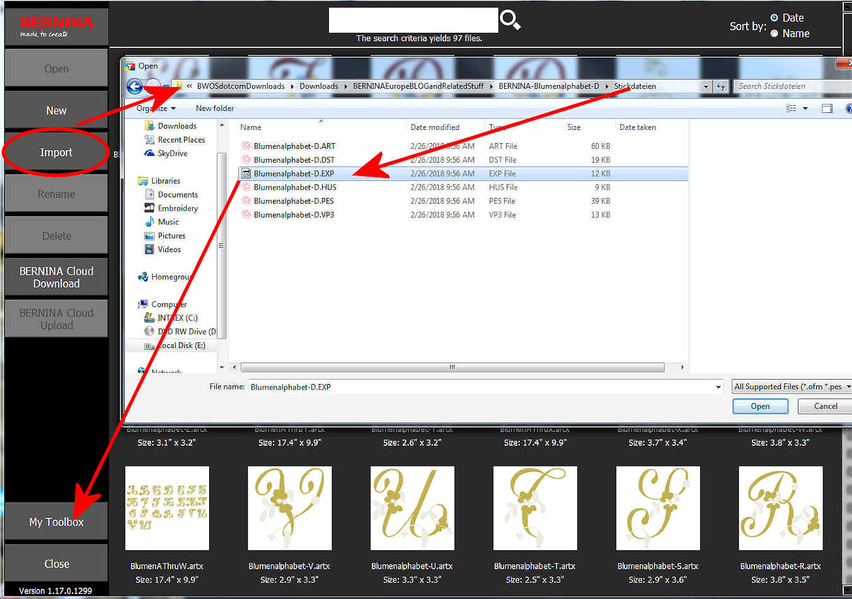Select Local Disk (E:) drive
Screen dimensions: 852x599
(x=175, y=346)
